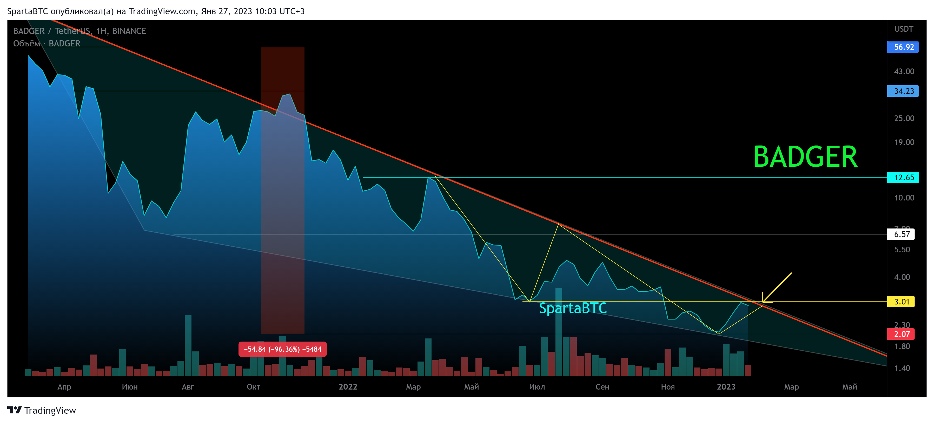Click the BADGER / TetherUS symbol title
Viewport: 934px width, 423px height.
(x=80, y=31)
